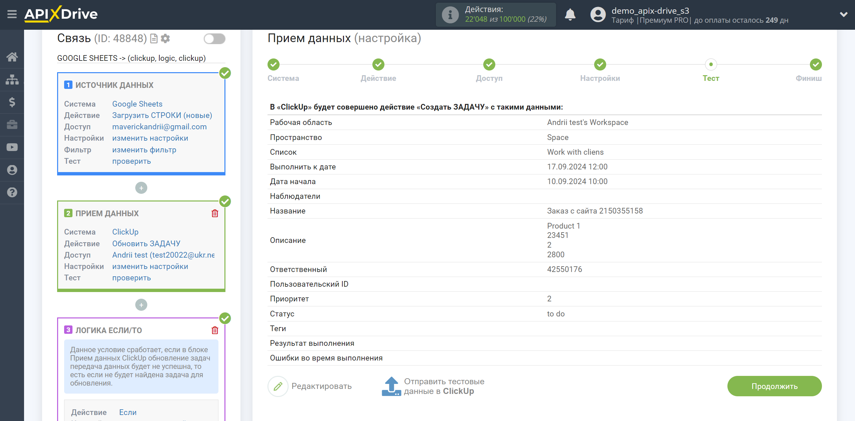
Task: Open the actions info icon
Action: click(x=450, y=15)
